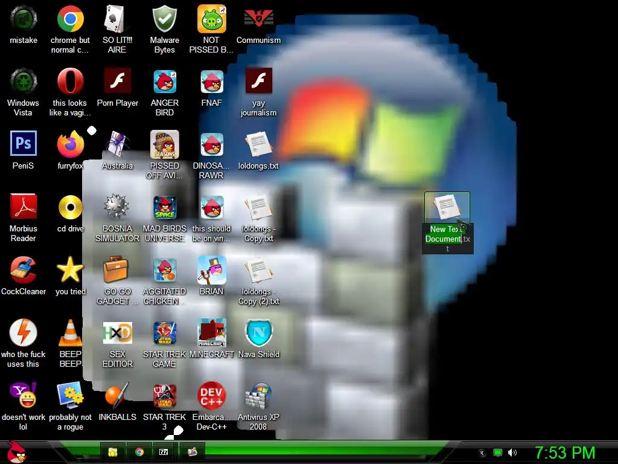Image resolution: width=618 pixels, height=464 pixels.
Task: Open the 'chrome but normal c...' Chrome icon
Action: click(x=70, y=19)
